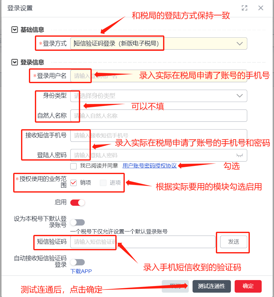Click the 测试连通性 button

(211, 286)
